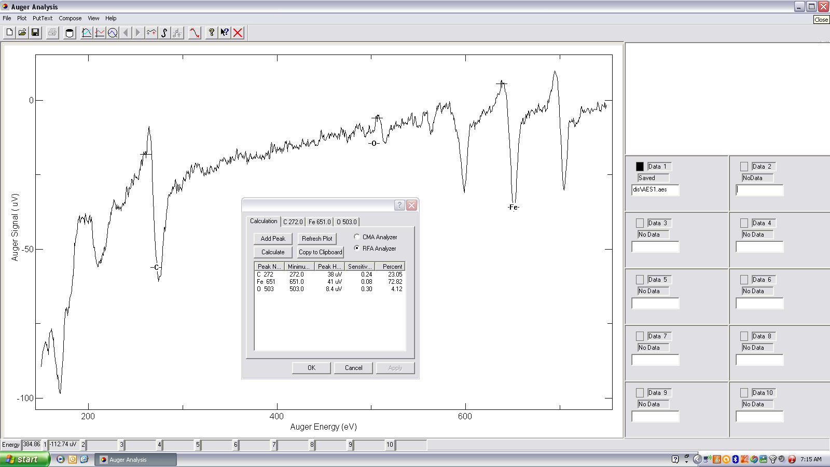
Task: Save using the floppy disk icon
Action: [x=35, y=33]
